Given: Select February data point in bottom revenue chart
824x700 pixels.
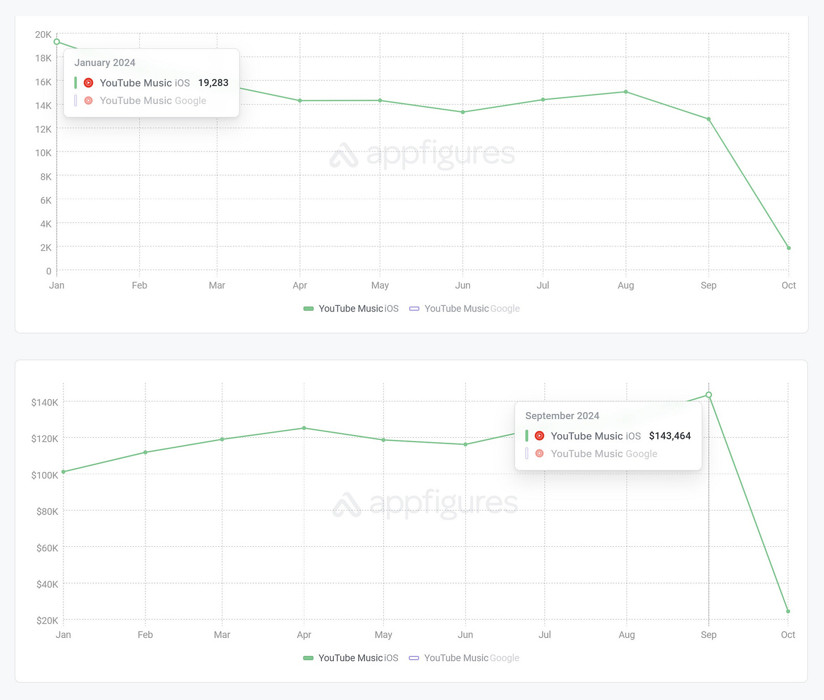Looking at the screenshot, I should [145, 452].
